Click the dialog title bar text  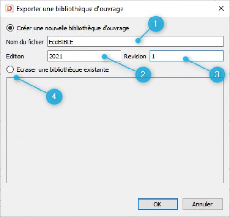(70, 9)
